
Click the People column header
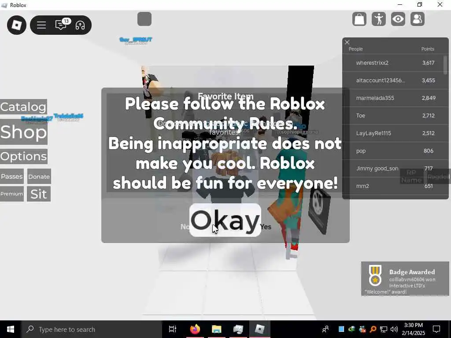(355, 49)
